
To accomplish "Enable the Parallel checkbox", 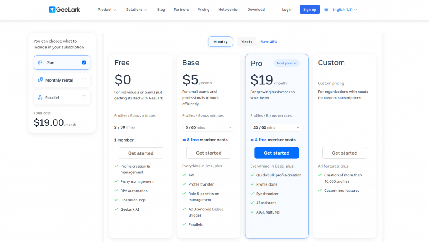I will coord(84,98).
